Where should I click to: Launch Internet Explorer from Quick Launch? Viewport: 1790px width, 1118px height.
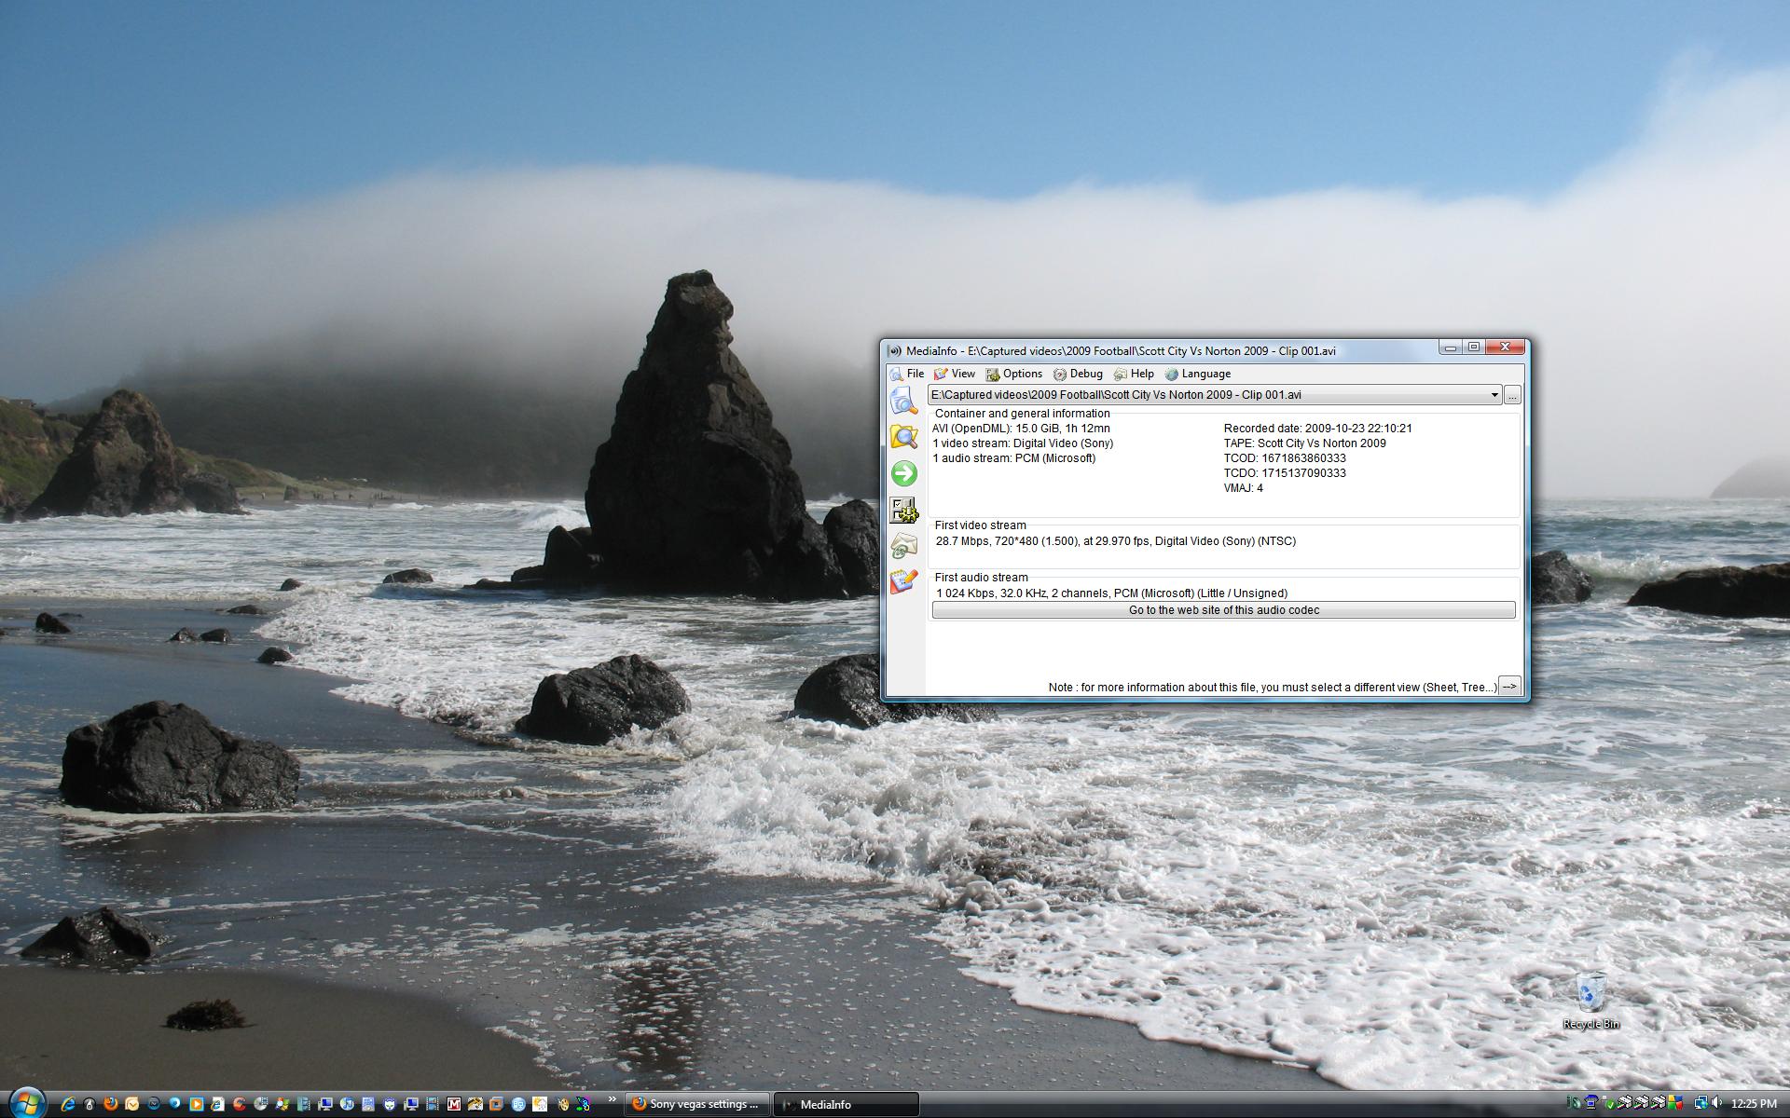click(x=67, y=1104)
